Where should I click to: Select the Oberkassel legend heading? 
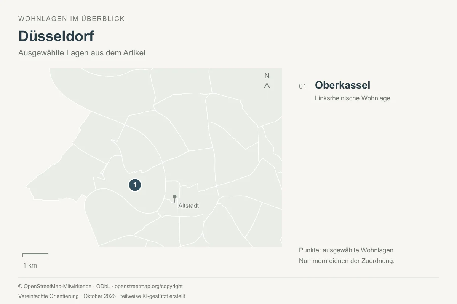[x=343, y=85]
